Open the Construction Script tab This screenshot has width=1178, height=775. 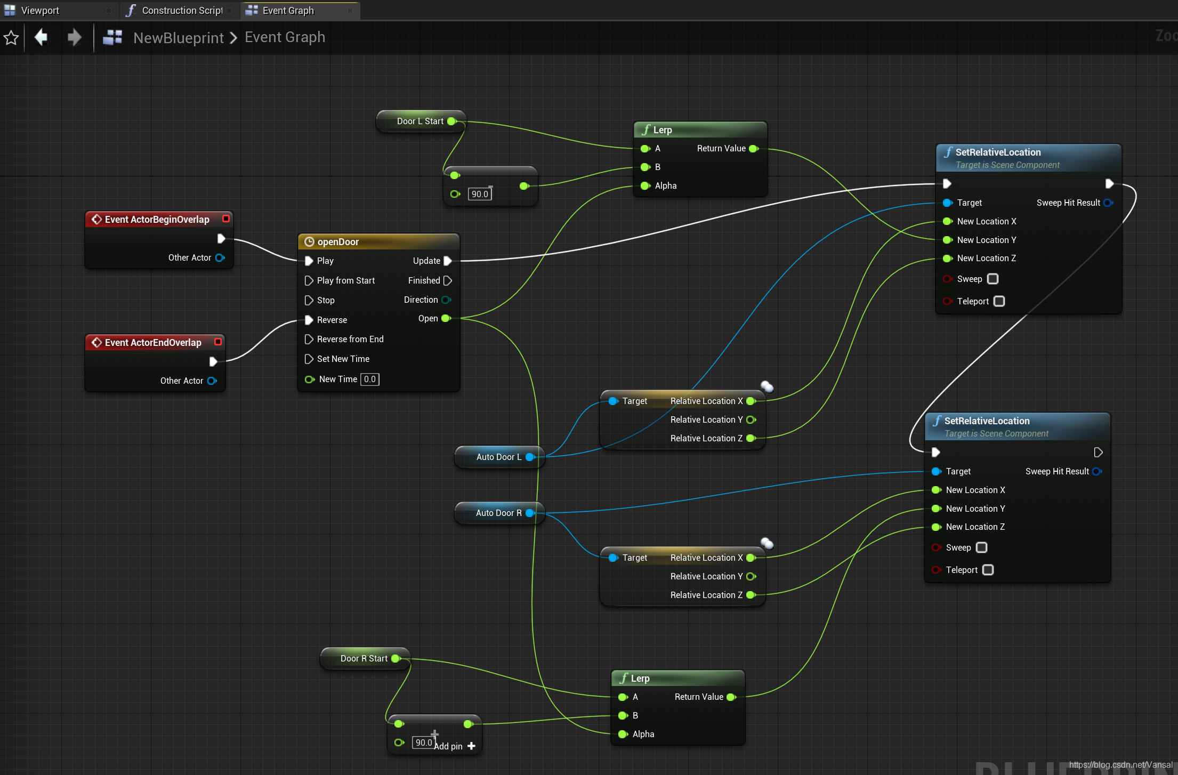182,10
